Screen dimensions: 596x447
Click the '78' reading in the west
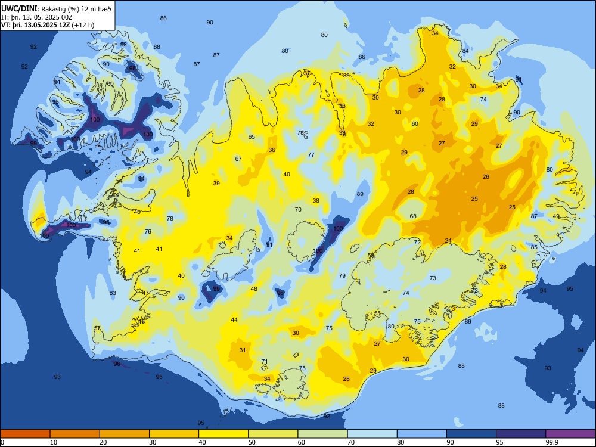pos(170,218)
